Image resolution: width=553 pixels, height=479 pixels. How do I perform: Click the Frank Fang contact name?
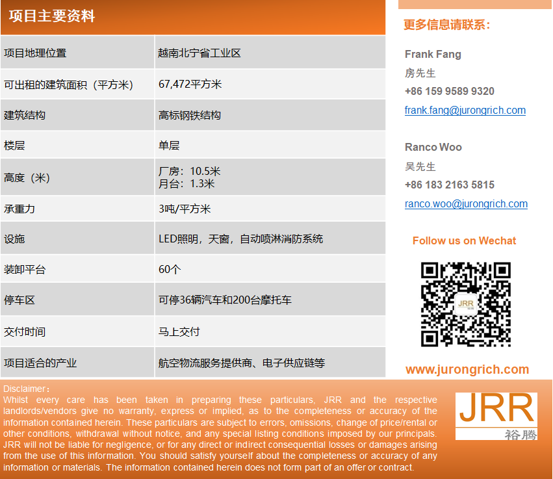(x=433, y=54)
